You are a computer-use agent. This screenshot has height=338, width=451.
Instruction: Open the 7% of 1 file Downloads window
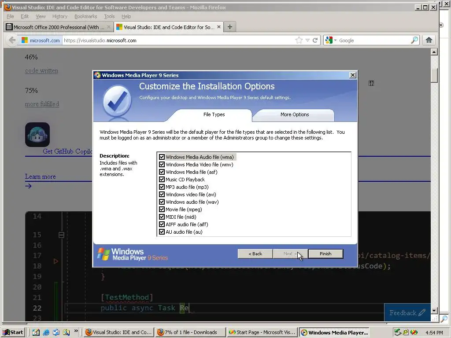(190, 332)
